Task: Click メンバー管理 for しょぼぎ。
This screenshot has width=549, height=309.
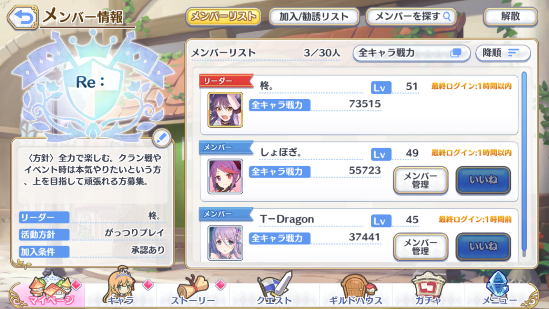Action: [x=421, y=180]
